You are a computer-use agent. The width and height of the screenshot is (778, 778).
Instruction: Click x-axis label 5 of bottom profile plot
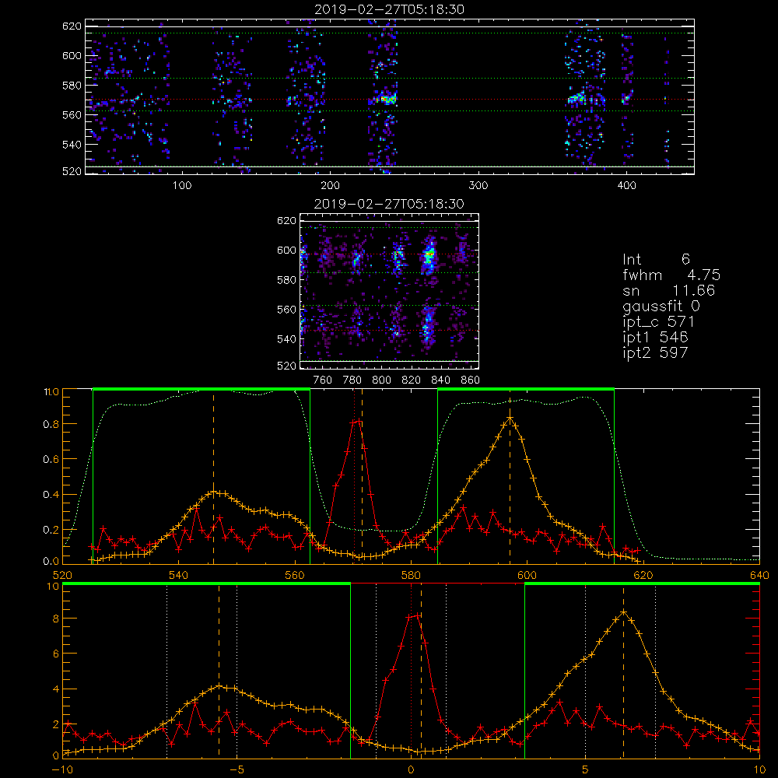[586, 769]
